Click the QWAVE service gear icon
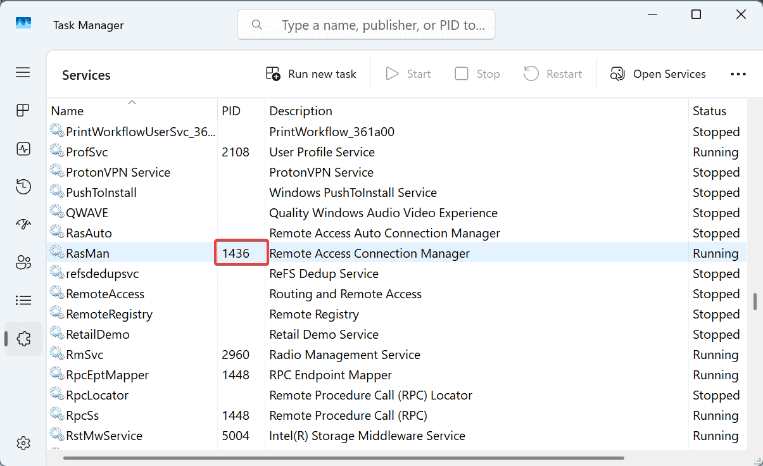Image resolution: width=763 pixels, height=466 pixels. [57, 212]
